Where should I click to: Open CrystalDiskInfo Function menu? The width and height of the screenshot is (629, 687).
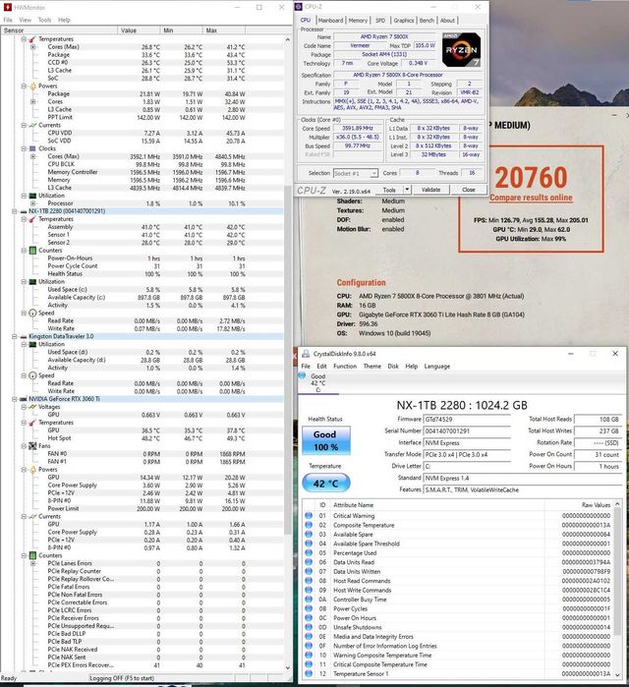tap(345, 367)
